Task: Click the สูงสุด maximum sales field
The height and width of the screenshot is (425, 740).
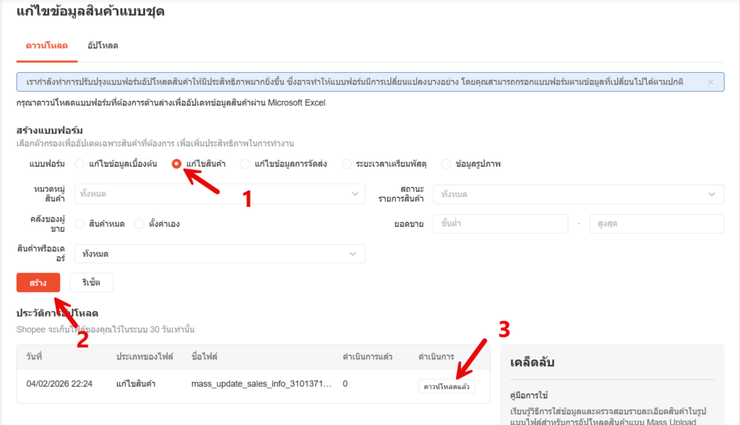Action: click(x=656, y=224)
